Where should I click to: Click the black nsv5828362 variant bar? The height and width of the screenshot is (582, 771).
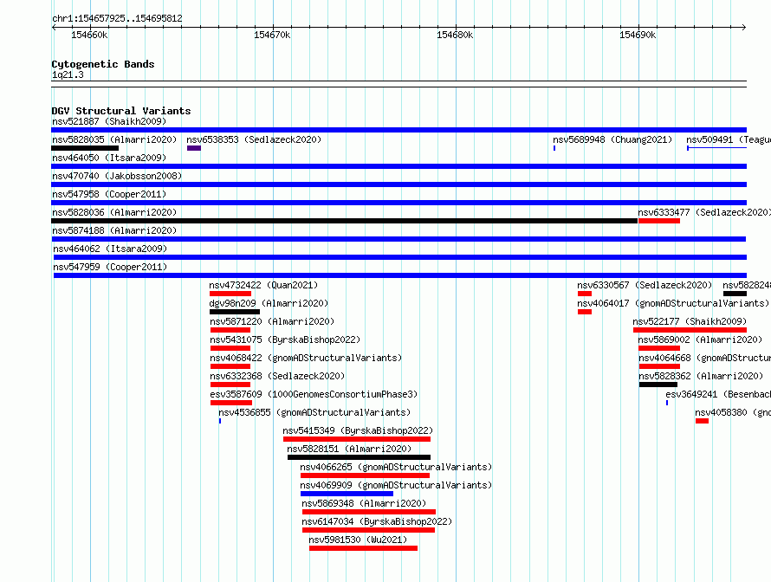coord(658,385)
